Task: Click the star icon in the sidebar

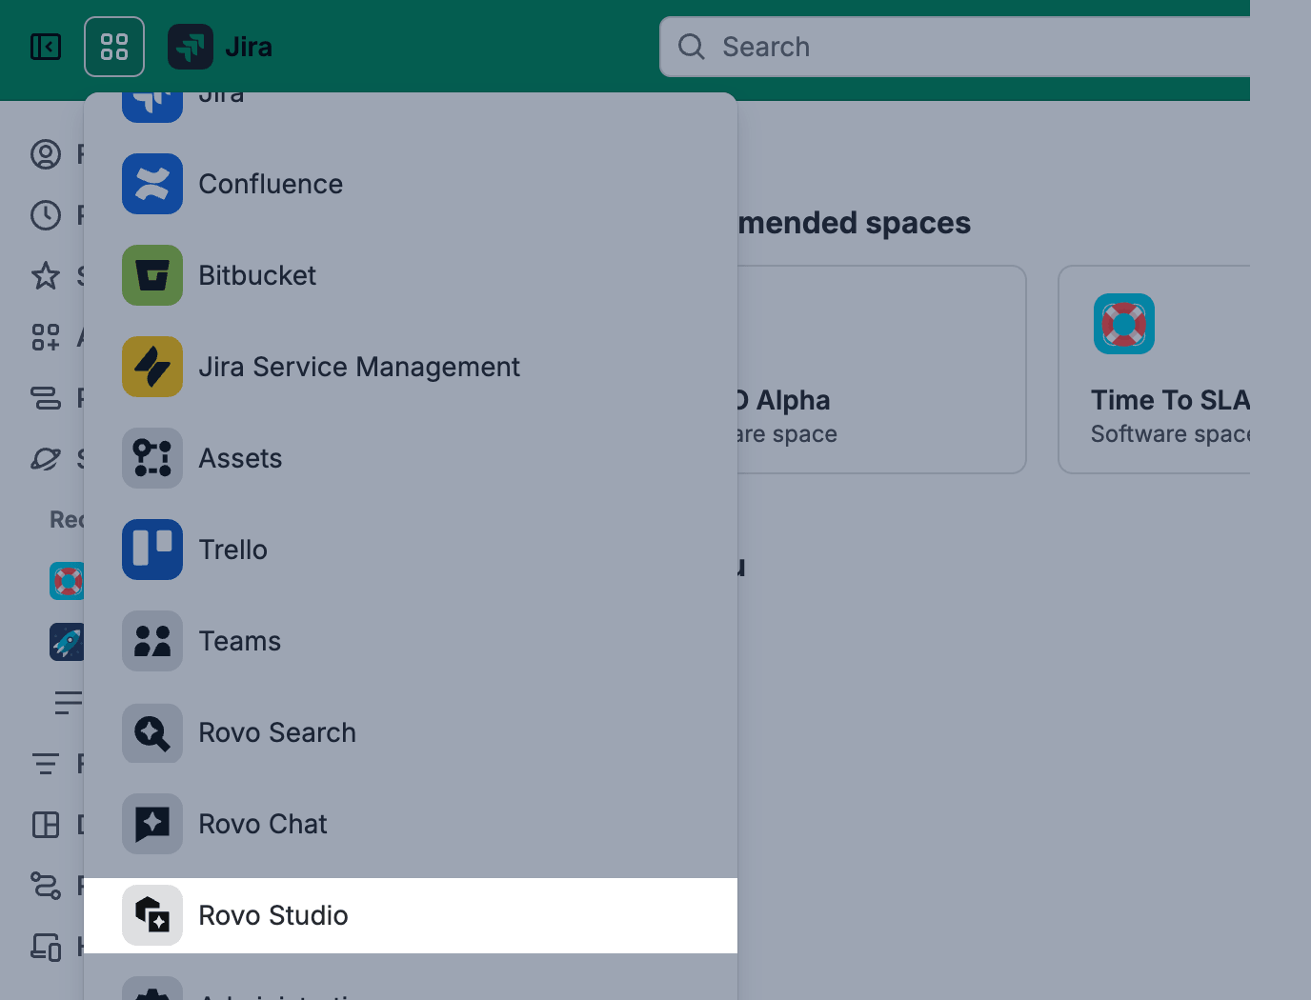Action: click(46, 276)
